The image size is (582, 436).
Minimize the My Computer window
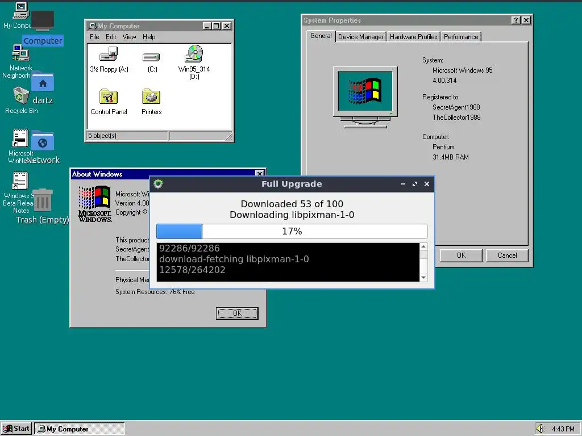pyautogui.click(x=207, y=26)
